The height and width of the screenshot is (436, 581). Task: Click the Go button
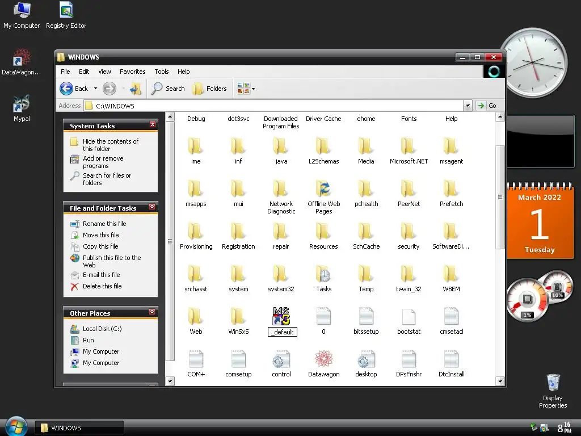pos(486,106)
